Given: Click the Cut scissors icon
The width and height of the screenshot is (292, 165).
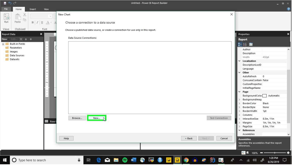Looking at the screenshot, I should pyautogui.click(x=24, y=15).
